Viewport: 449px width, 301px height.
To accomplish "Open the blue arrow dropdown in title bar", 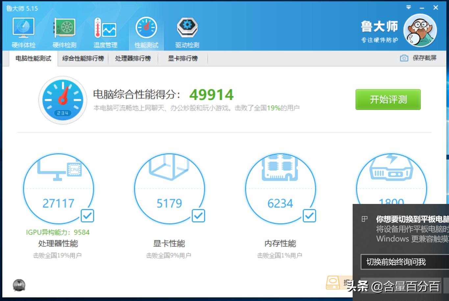I will [x=409, y=7].
